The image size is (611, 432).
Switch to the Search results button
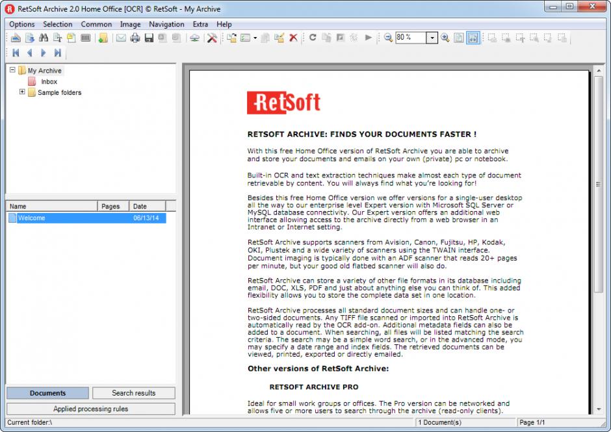pyautogui.click(x=134, y=393)
